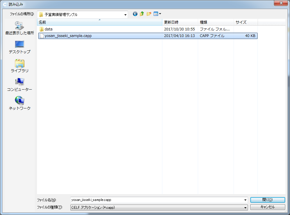Image resolution: width=290 pixels, height=215 pixels.
Task: Open the file type (*.capp) dropdown
Action: (245, 207)
